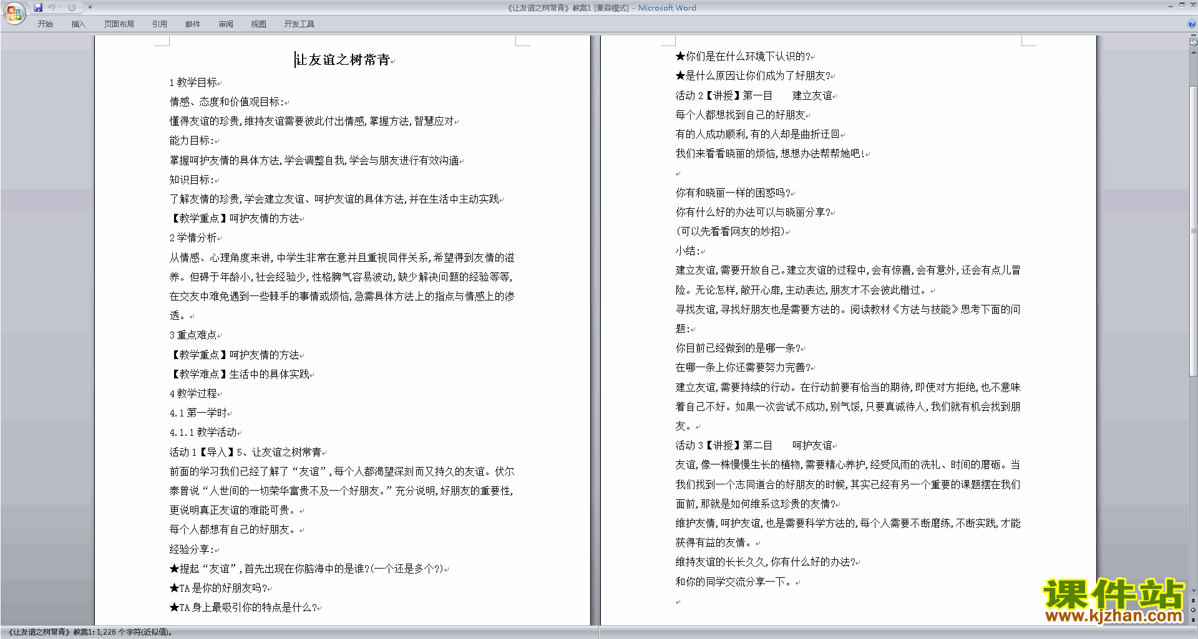This screenshot has height=639, width=1198.
Task: Open the undo history dropdown arrow
Action: [61, 7]
